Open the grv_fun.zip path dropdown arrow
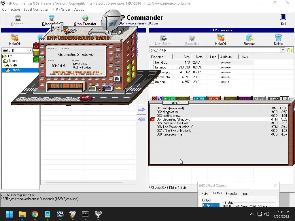This screenshot has width=295, height=221. click(x=282, y=50)
